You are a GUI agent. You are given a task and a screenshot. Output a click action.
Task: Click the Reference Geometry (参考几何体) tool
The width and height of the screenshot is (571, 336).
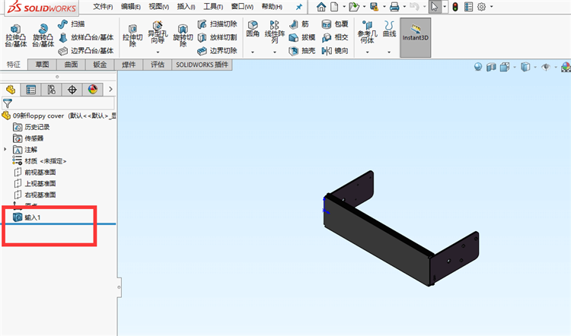coord(368,32)
